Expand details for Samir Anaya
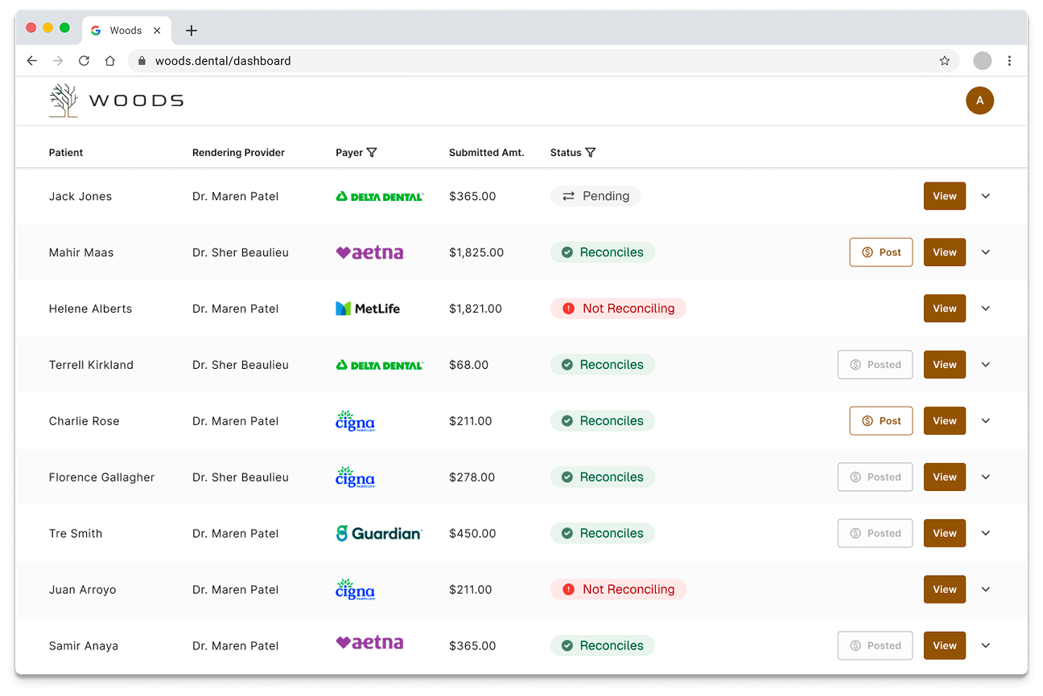Screen dimensions: 1043x696 click(x=985, y=645)
